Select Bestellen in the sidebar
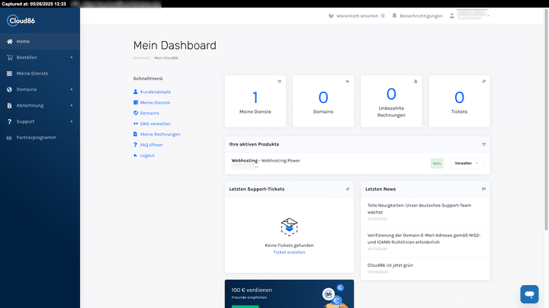Image resolution: width=549 pixels, height=308 pixels. [40, 57]
